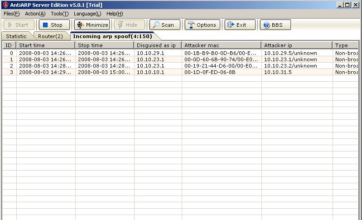Click the Options hammer icon
The height and width of the screenshot is (220, 362).
coord(191,25)
